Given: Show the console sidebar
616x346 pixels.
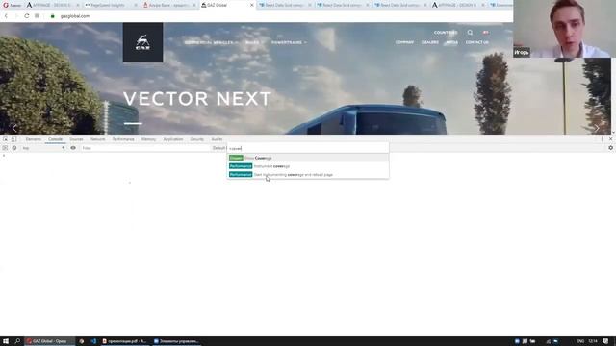Looking at the screenshot, I should (5, 148).
